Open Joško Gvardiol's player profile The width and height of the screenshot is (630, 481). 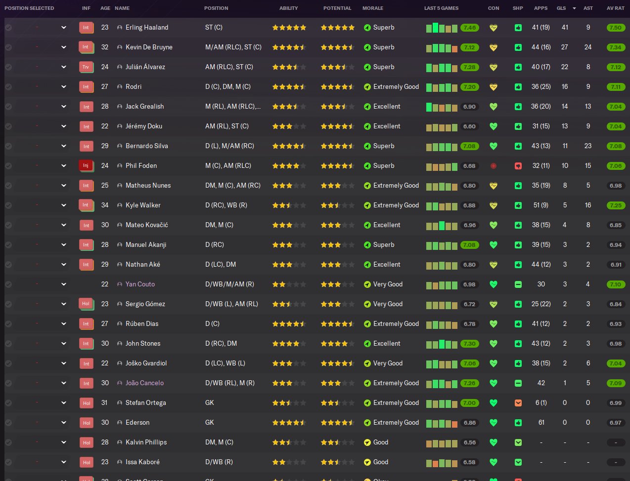point(146,363)
